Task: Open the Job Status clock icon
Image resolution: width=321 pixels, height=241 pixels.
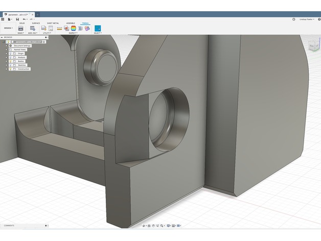Action: click(293, 19)
